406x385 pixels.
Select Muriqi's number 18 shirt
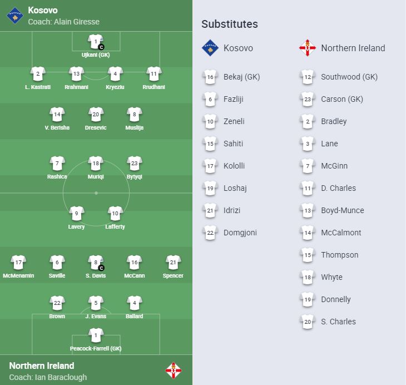[x=96, y=164]
